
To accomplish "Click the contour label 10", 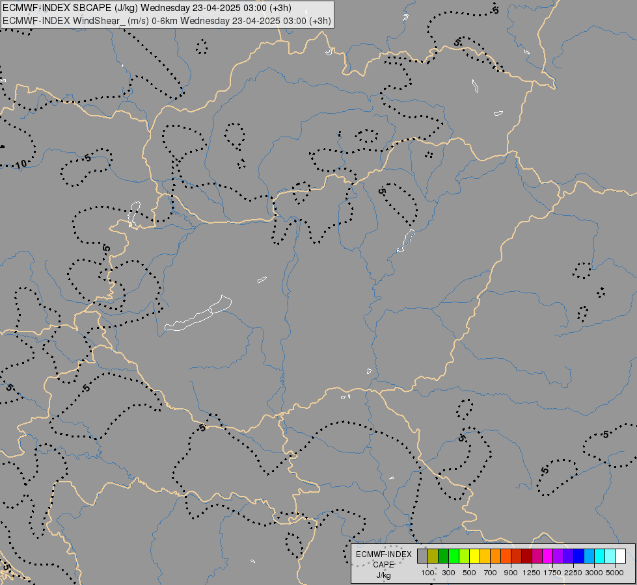I will pyautogui.click(x=21, y=164).
